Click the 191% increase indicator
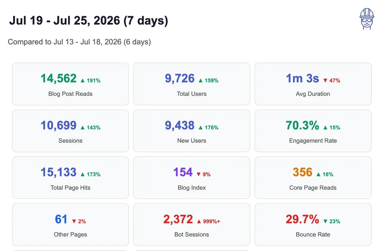The image size is (381, 251). (90, 81)
